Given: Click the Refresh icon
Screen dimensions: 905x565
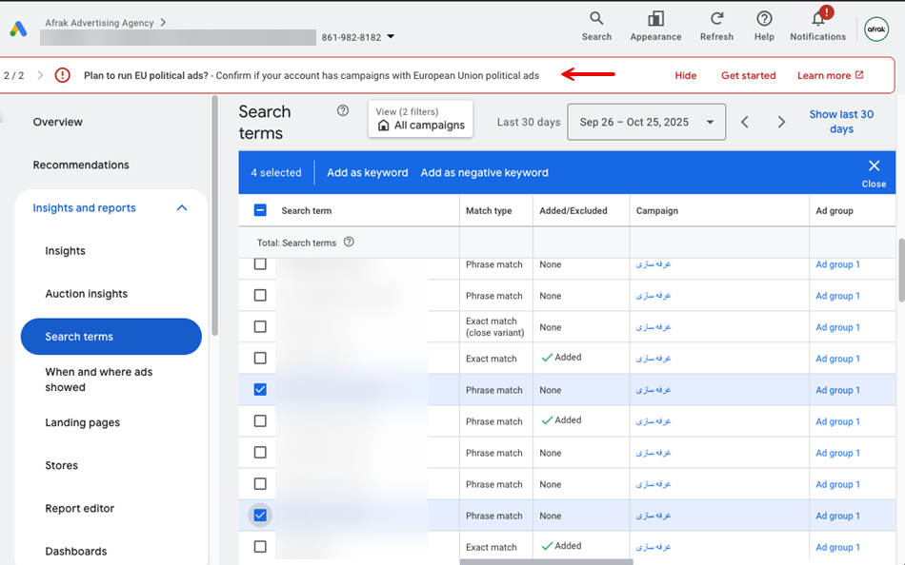Looking at the screenshot, I should pyautogui.click(x=716, y=19).
